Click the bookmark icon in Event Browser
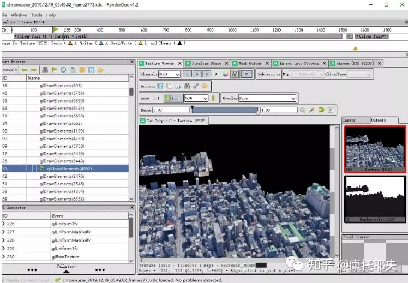Viewport: 408px width, 283px height. click(x=73, y=70)
